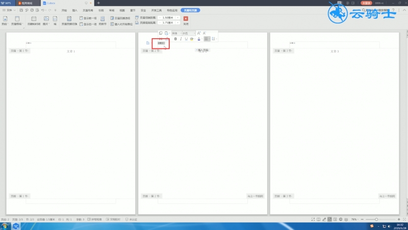Viewport: 408px width, 230px height.
Task: Switch to the 插入 ribbon tab
Action: 74,10
